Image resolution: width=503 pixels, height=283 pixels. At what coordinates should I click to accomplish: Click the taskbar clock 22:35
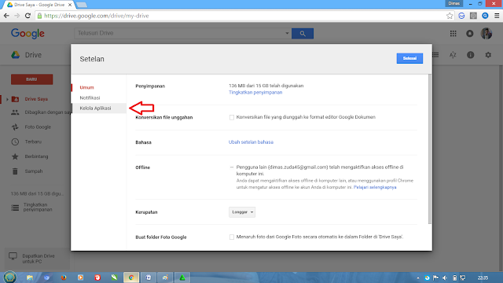coord(483,277)
